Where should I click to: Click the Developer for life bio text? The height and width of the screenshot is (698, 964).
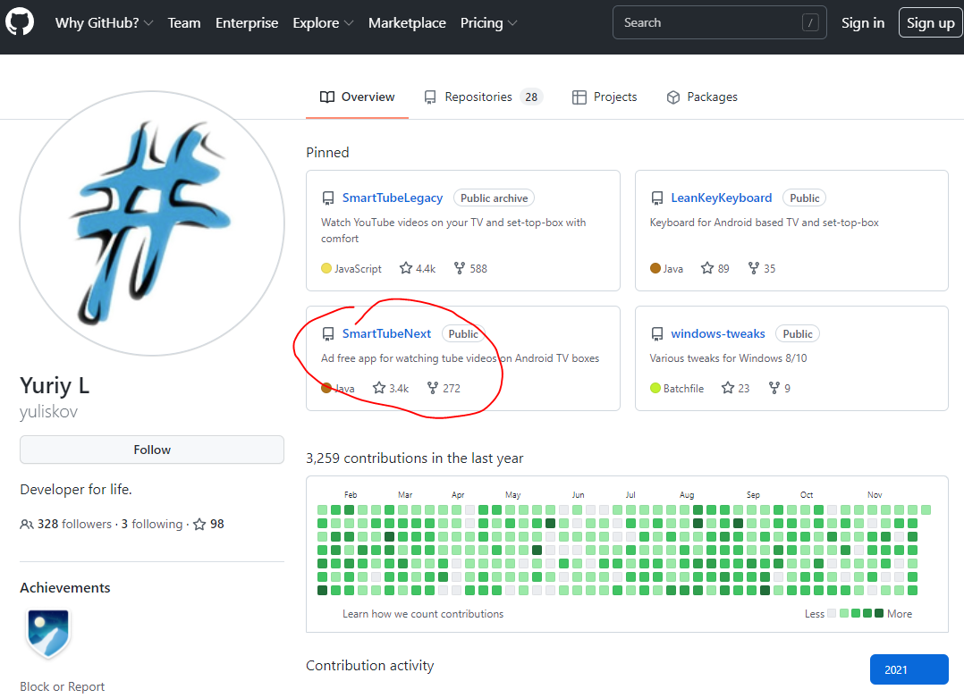click(76, 490)
